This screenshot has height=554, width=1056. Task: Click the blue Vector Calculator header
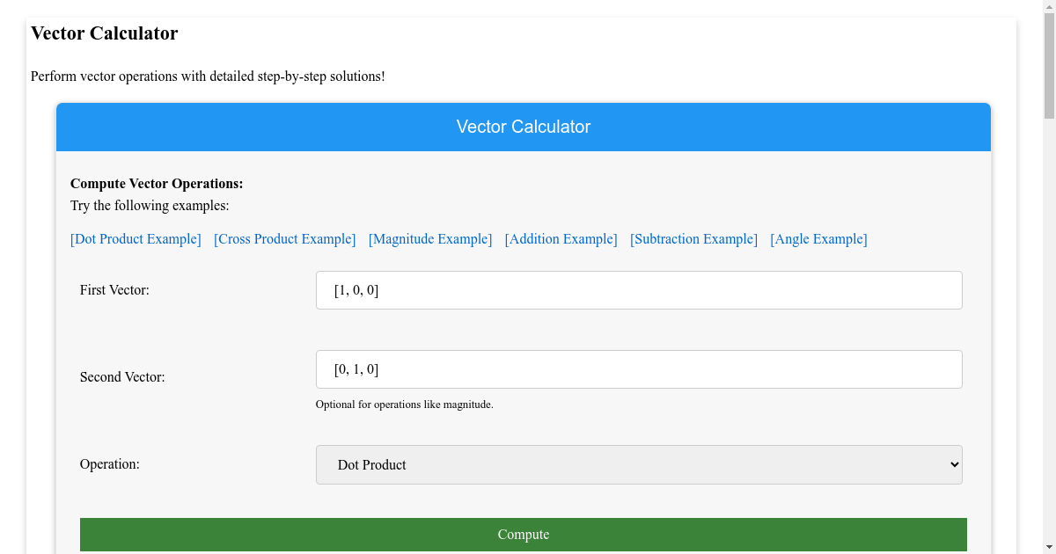coord(524,127)
